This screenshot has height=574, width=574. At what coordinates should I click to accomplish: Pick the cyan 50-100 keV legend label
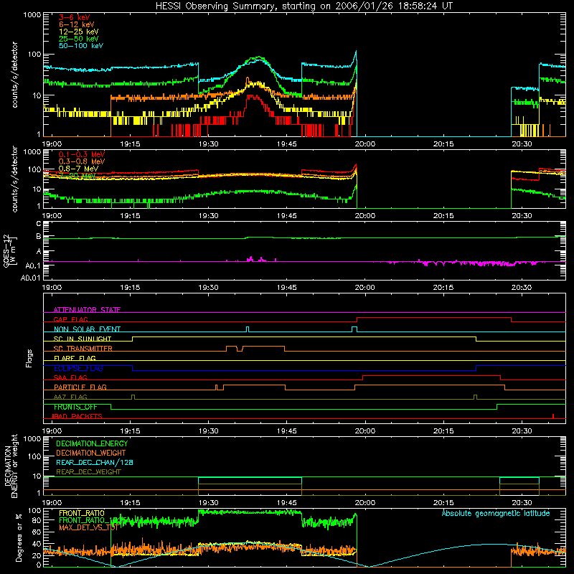pos(81,46)
